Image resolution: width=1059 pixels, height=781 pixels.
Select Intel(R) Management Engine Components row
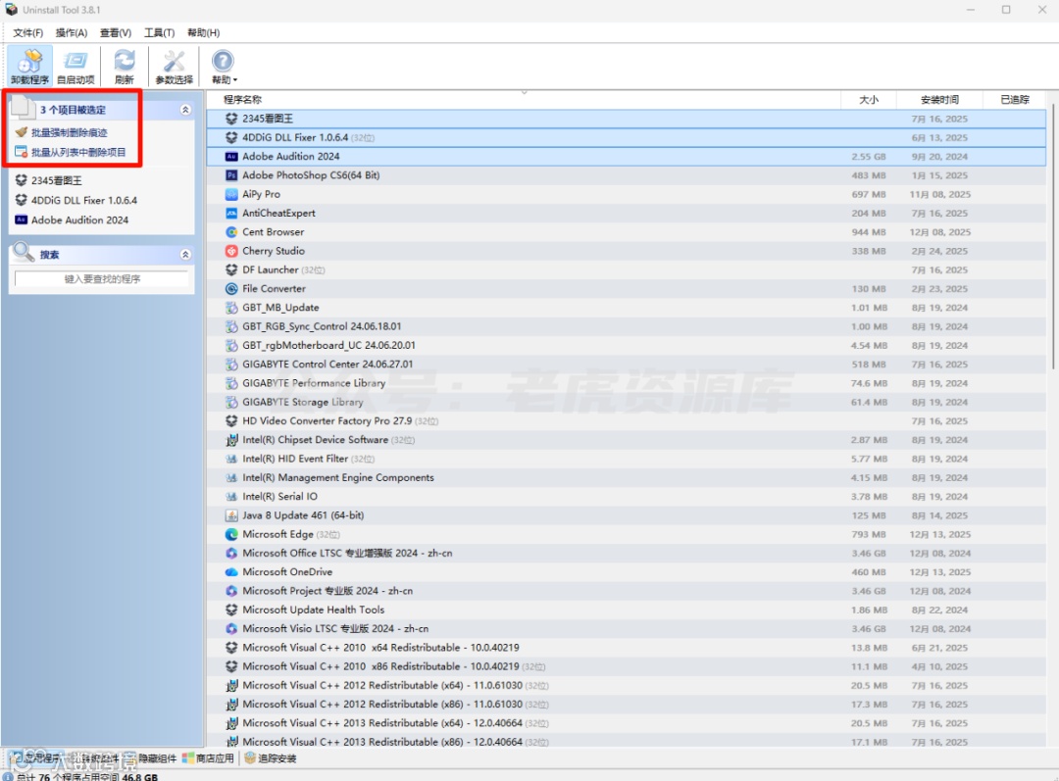pos(626,478)
